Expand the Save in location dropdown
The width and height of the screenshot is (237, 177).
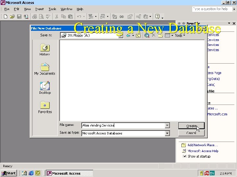[x=120, y=35]
